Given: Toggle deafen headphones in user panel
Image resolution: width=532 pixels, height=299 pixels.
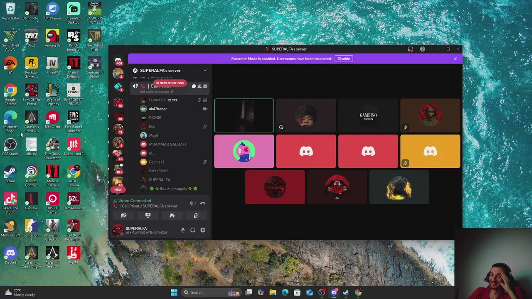Looking at the screenshot, I should coord(193,230).
